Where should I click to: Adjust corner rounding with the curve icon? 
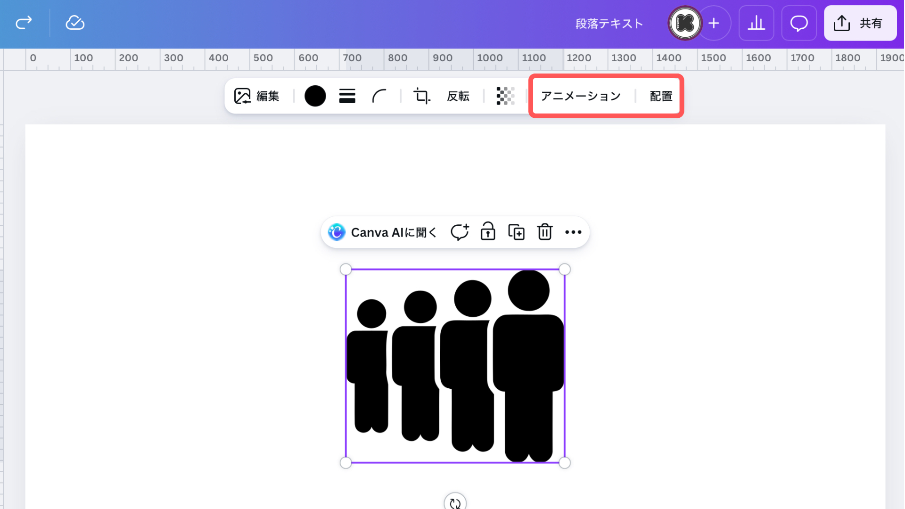tap(379, 96)
